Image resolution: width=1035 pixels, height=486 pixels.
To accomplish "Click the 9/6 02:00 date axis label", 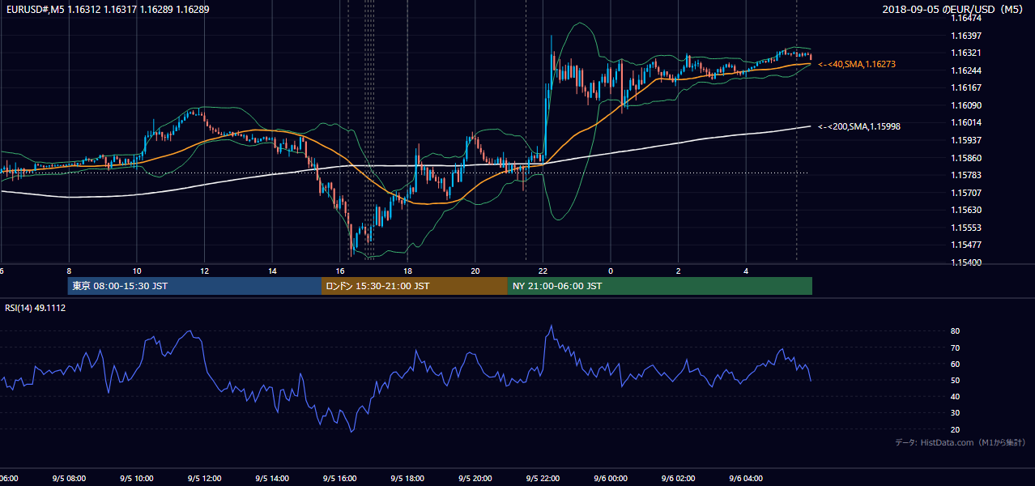I will tap(679, 479).
